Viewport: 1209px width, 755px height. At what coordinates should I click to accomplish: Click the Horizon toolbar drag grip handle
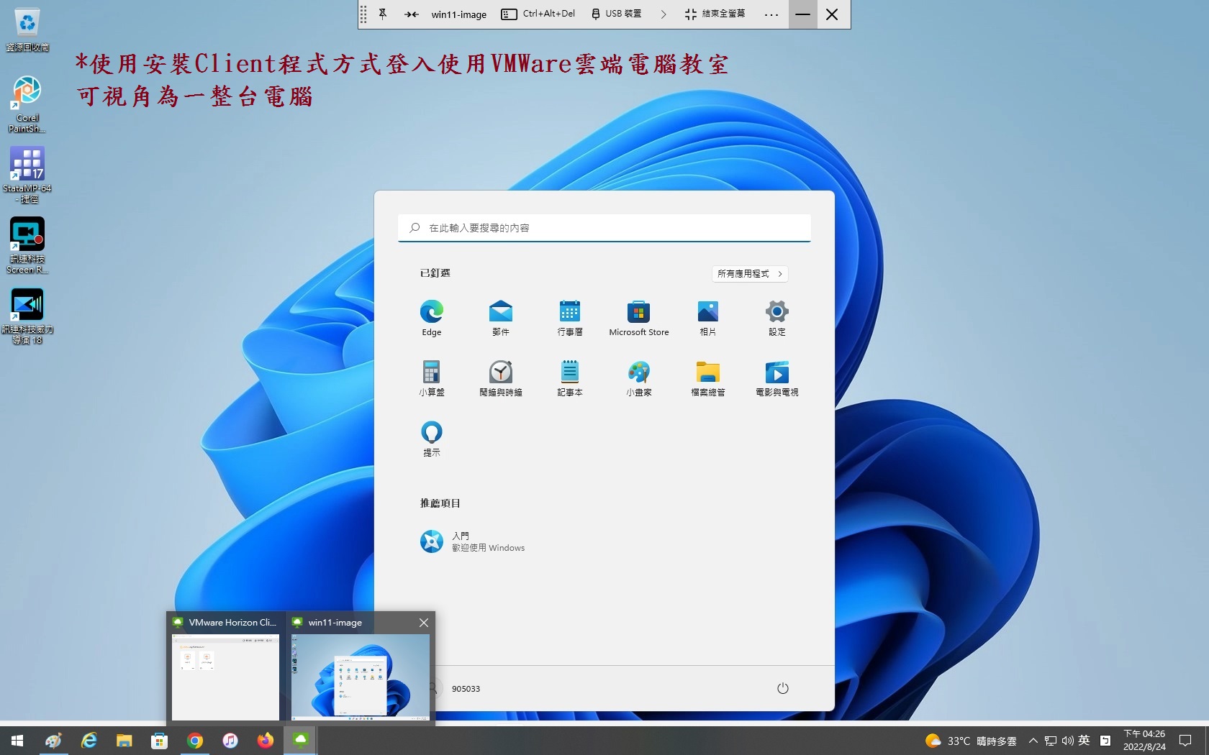coord(363,14)
